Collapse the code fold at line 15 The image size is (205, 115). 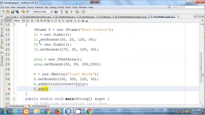[14, 25]
